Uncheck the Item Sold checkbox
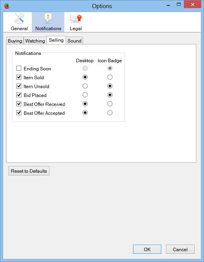Image resolution: width=204 pixels, height=262 pixels. (x=19, y=77)
